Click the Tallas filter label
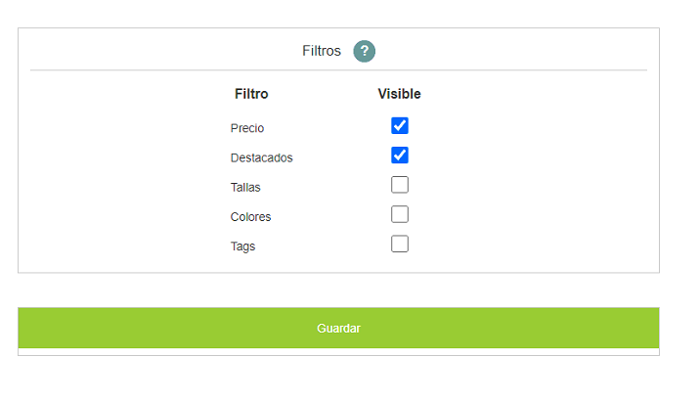Screen dimensions: 699x402 point(245,187)
